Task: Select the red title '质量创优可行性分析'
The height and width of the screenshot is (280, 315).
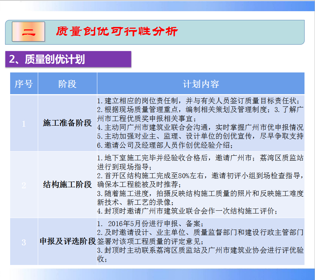Action: click(x=117, y=31)
